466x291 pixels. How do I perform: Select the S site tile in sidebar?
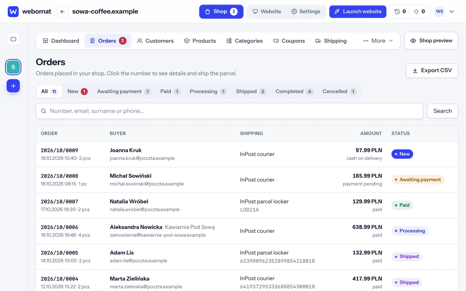click(13, 67)
